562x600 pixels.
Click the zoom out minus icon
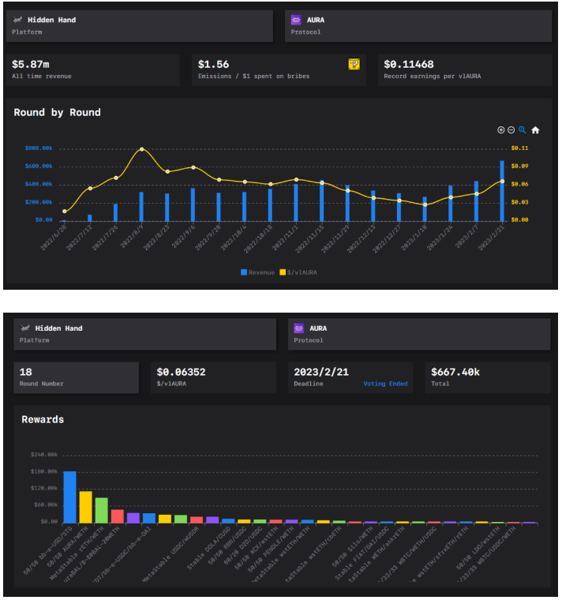click(x=511, y=130)
